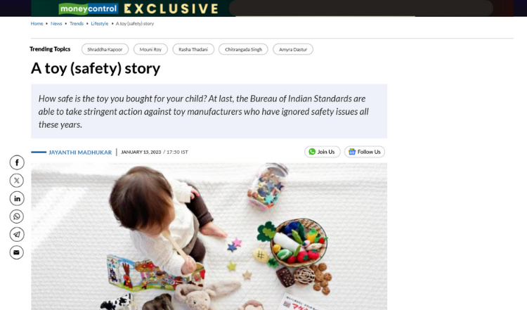
Task: Share article on Facebook icon
Action: pos(16,162)
